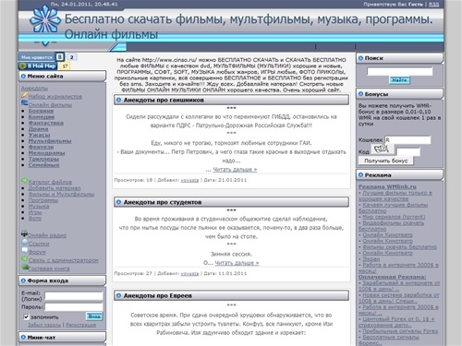Image resolution: width=462 pixels, height=346 pixels.
Task: Open the 'Анекдоты' menu link
Action: click(34, 89)
